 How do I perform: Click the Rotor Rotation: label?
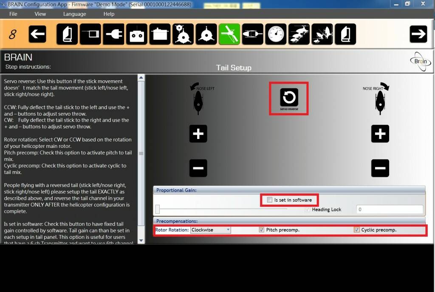(172, 230)
